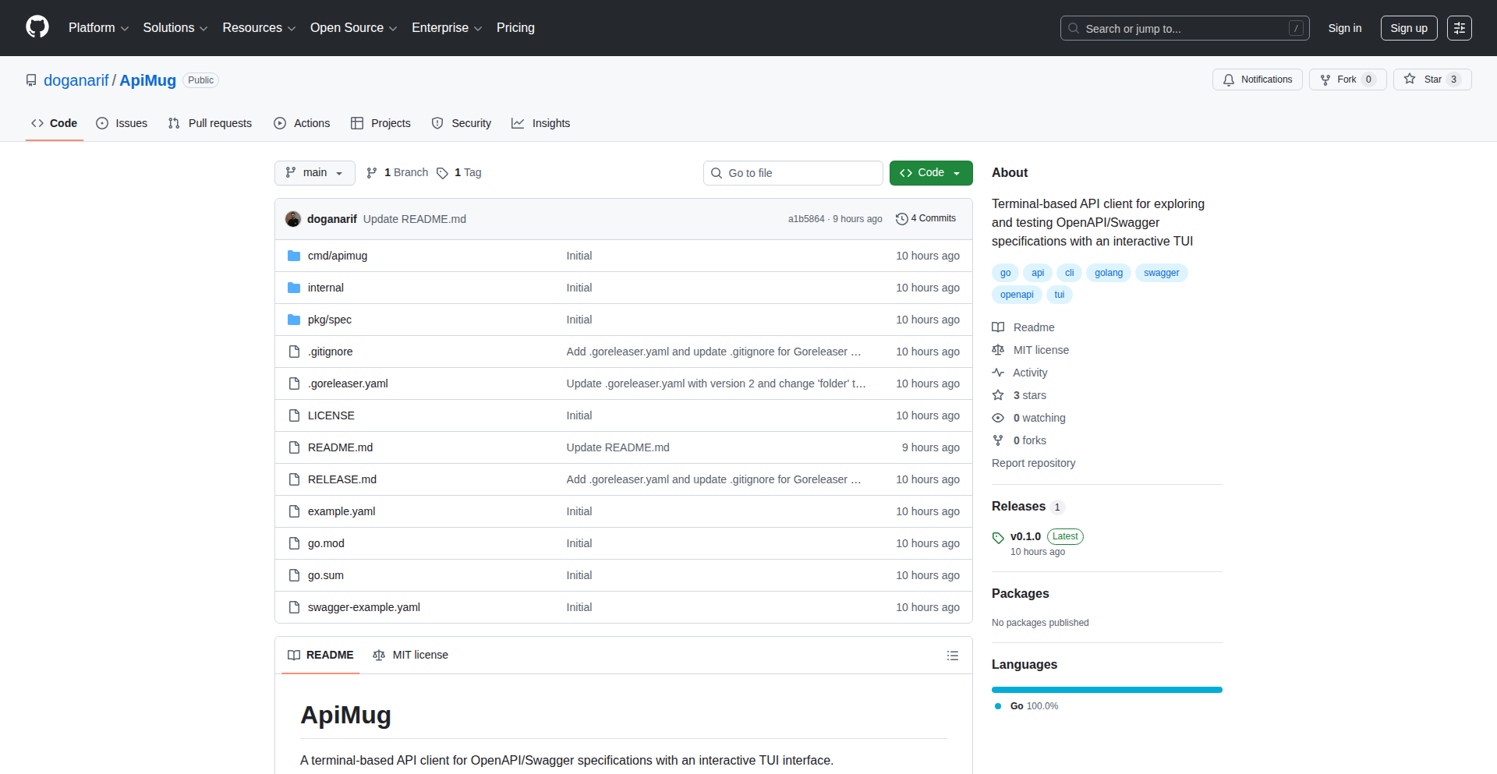Screen dimensions: 1497x774
Task: Click the v0.1.0 release link
Action: (x=1025, y=536)
